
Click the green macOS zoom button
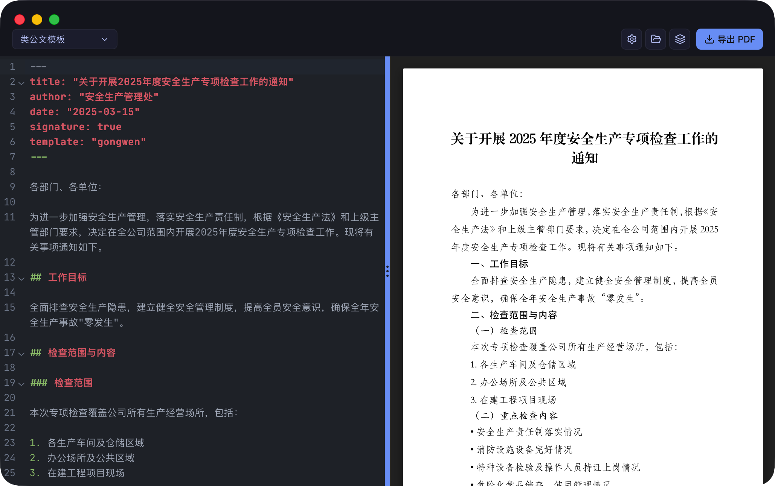point(54,19)
